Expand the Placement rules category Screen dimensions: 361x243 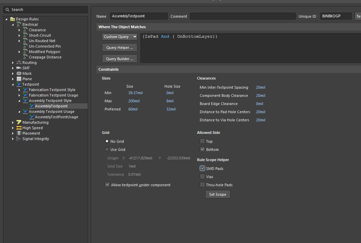coord(13,133)
